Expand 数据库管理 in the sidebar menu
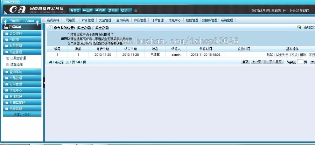The image size is (315, 145). point(22,103)
